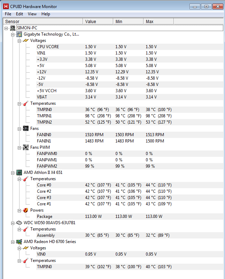Open the View menu
The height and width of the screenshot is (279, 225).
point(32,14)
